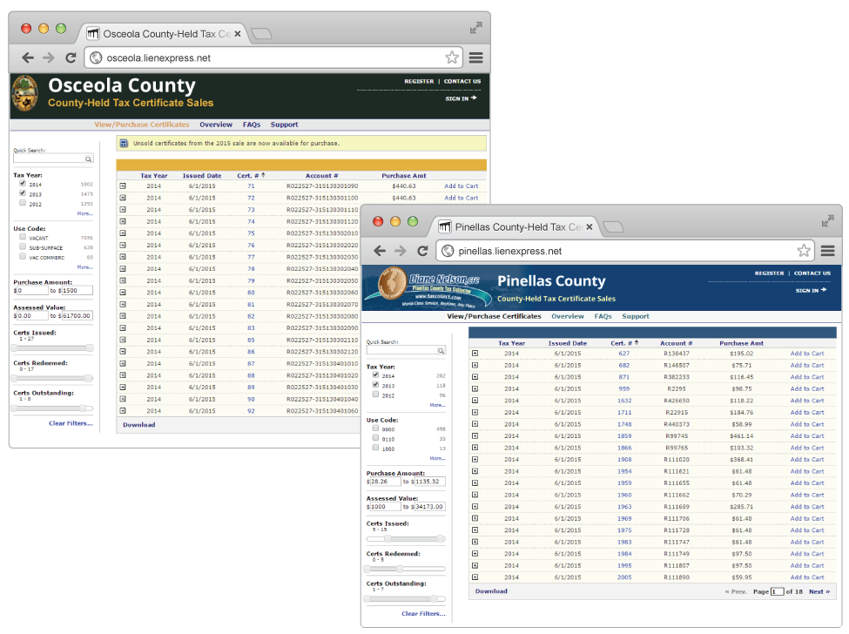Check Pinellas use code 0110
The height and width of the screenshot is (634, 849).
pyautogui.click(x=376, y=438)
